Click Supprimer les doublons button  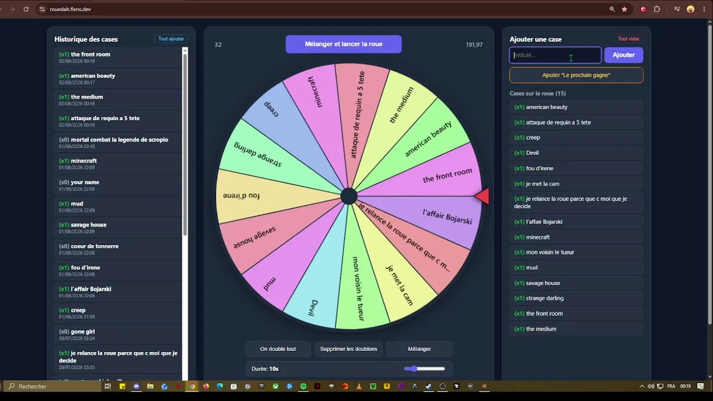[x=349, y=349]
